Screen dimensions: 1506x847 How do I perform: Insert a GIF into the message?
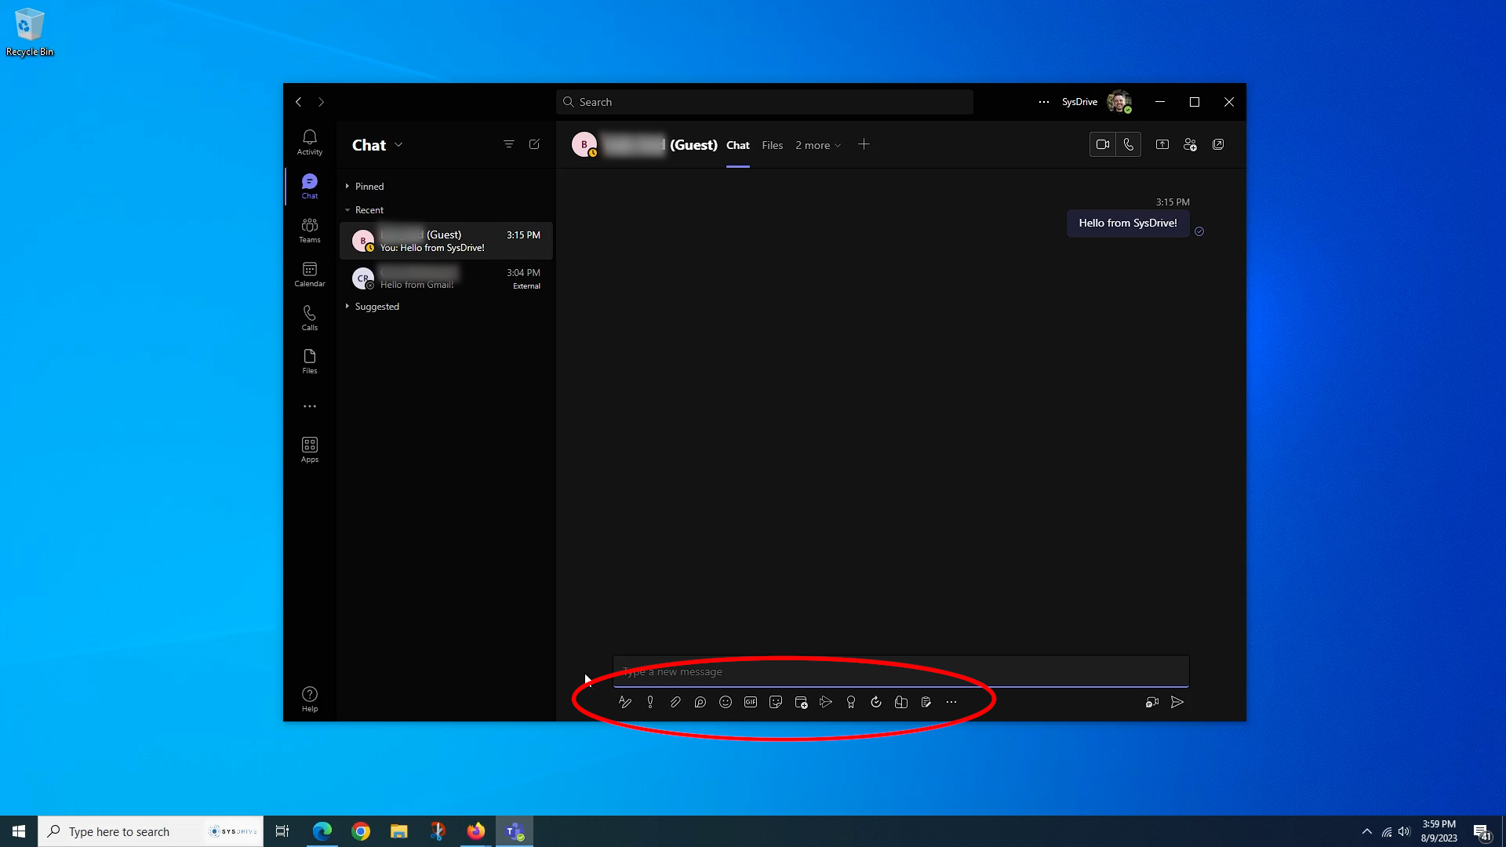[751, 702]
